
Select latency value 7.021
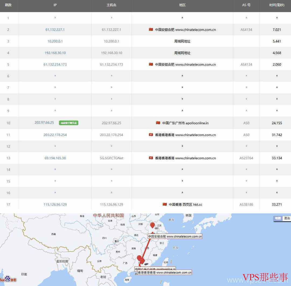click(277, 30)
